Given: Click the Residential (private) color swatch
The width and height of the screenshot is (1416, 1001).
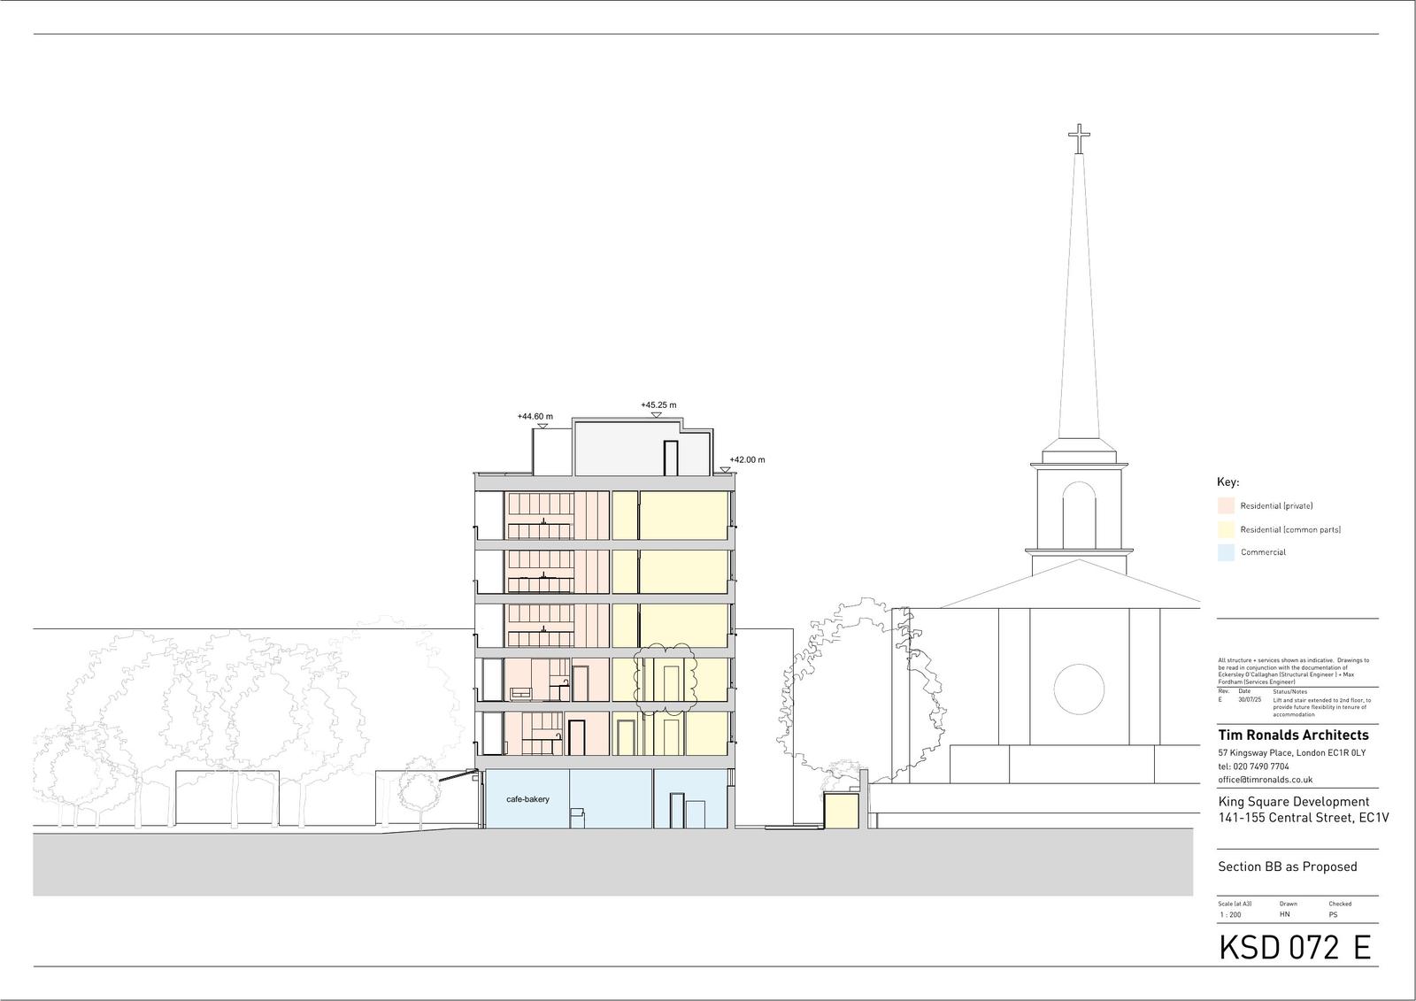Looking at the screenshot, I should coord(1226,506).
